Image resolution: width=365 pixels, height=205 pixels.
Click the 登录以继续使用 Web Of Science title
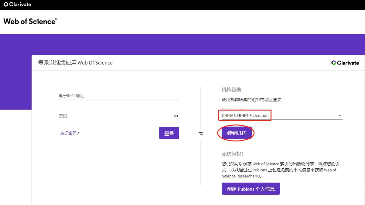75,63
